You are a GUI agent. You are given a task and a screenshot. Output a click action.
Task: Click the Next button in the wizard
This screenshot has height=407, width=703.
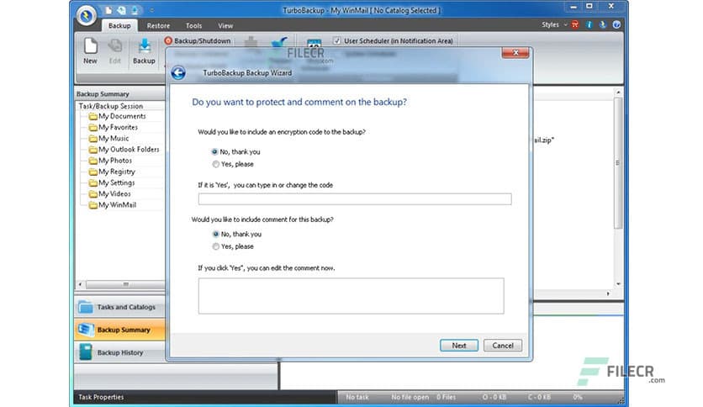[x=458, y=346]
